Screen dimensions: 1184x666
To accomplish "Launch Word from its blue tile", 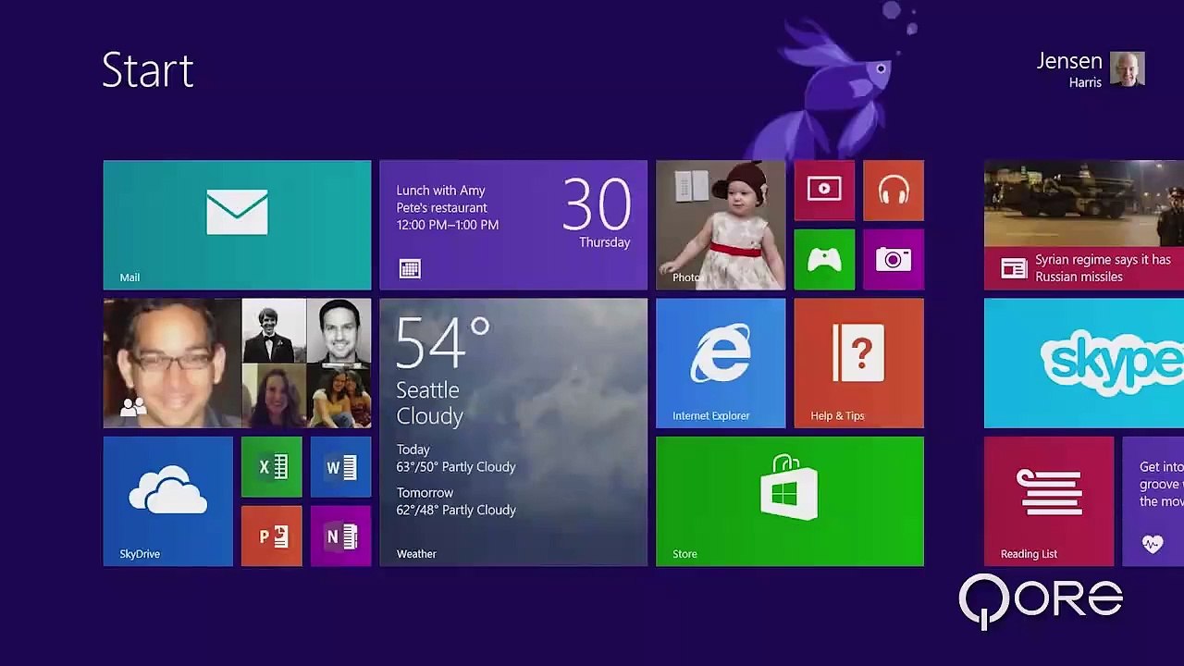I will (340, 467).
